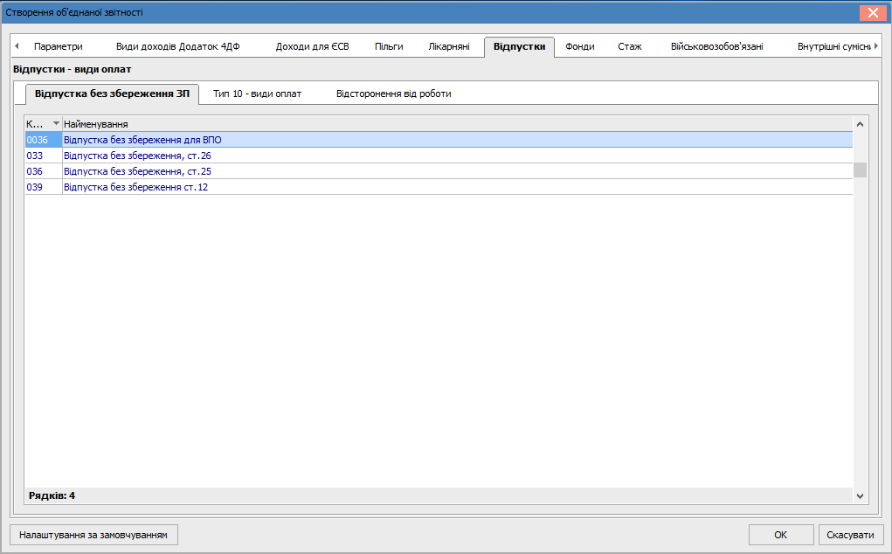Switch to Відсторонення від роботи subtab
Viewport: 892px width, 554px height.
[x=393, y=93]
